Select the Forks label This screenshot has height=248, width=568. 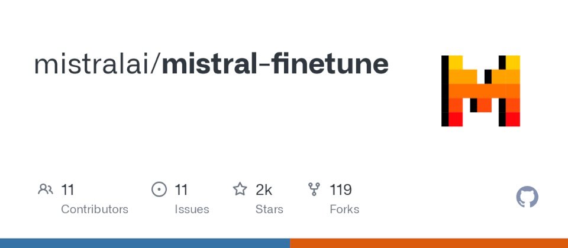click(x=344, y=209)
